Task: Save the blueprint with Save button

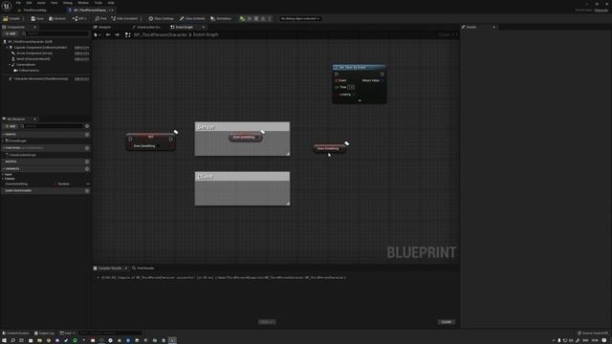Action: point(37,18)
